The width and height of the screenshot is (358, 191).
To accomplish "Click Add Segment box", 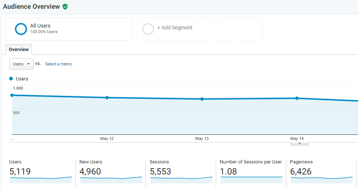I will click(x=199, y=29).
